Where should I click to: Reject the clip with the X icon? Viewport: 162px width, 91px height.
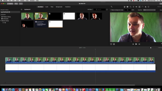(114, 44)
